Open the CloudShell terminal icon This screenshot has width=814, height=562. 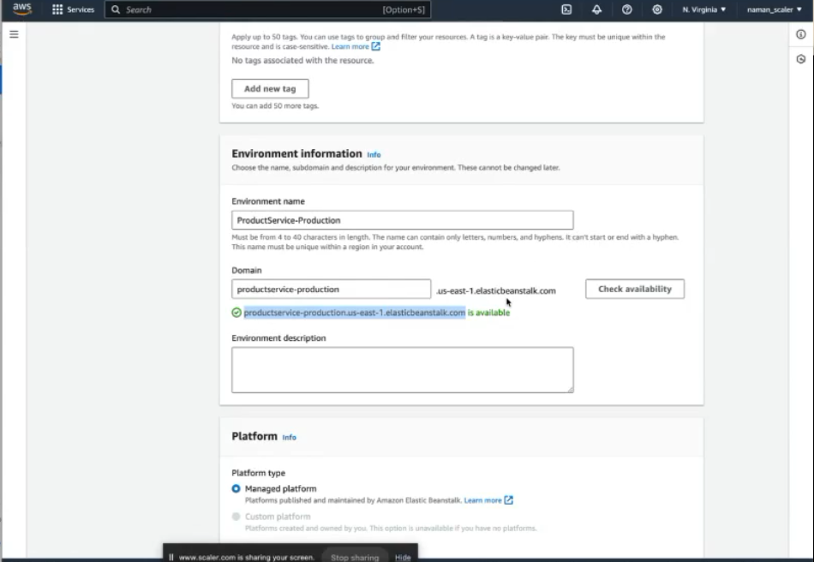[x=566, y=9]
